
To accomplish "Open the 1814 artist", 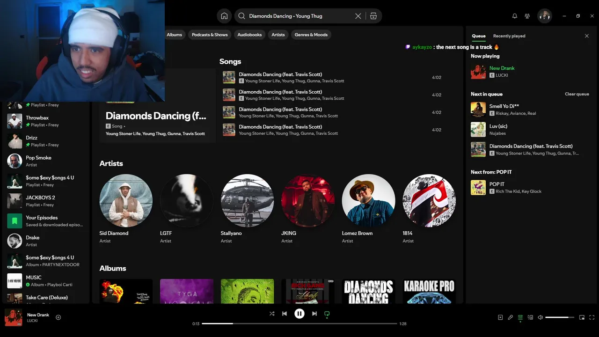I will [429, 209].
